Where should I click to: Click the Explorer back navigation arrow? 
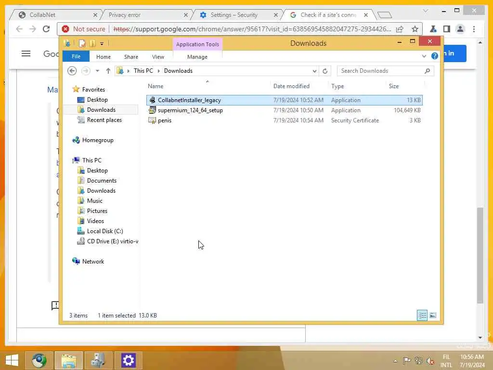pyautogui.click(x=72, y=71)
